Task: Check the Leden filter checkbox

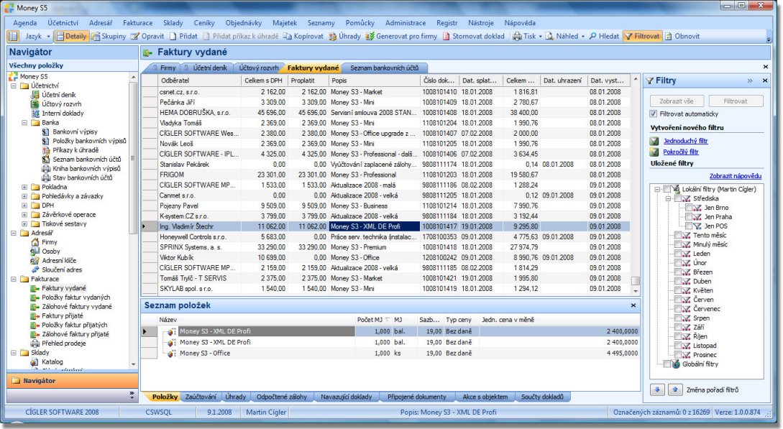Action: pos(677,254)
